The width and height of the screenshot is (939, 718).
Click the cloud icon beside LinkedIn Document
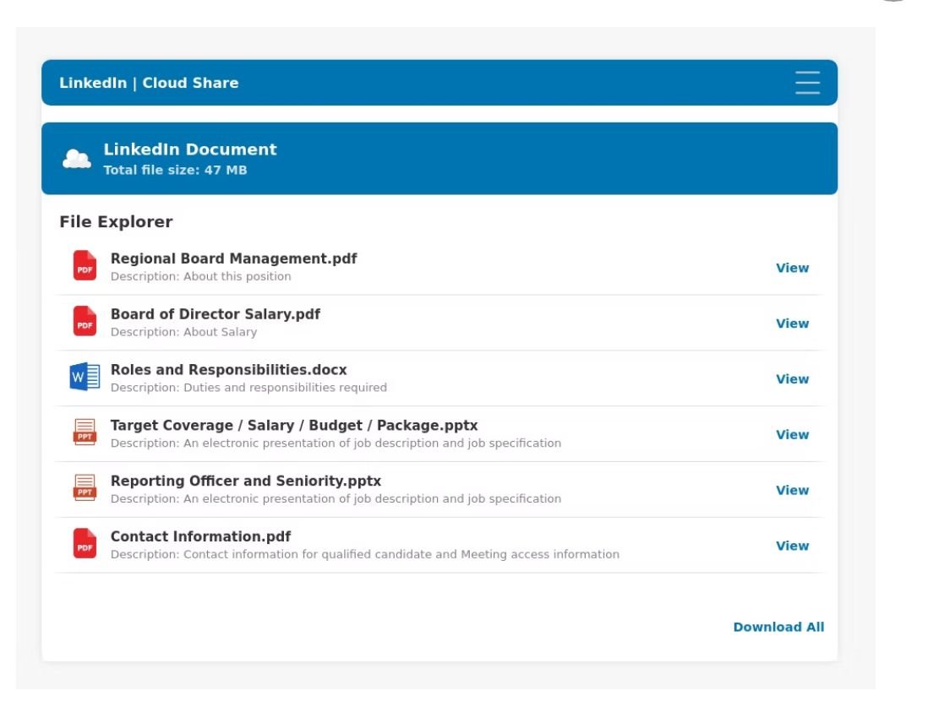tap(77, 159)
